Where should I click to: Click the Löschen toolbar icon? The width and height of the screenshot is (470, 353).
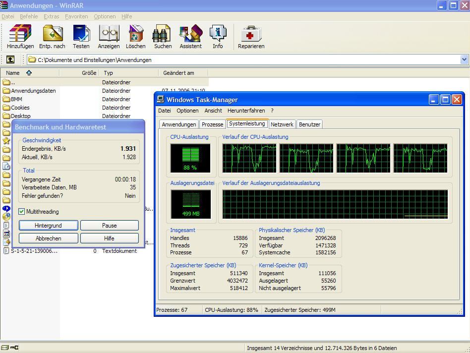coord(136,33)
